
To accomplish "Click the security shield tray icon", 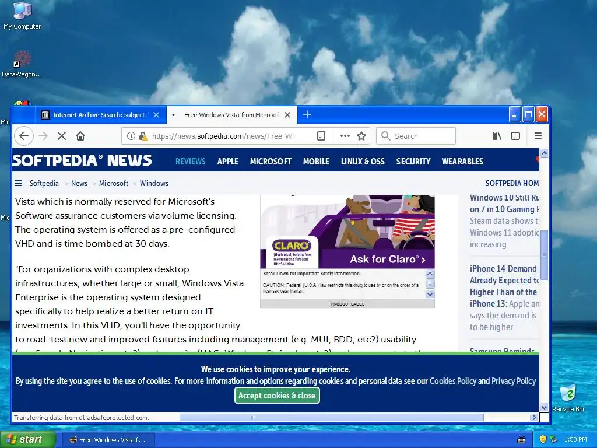I will pos(543,439).
